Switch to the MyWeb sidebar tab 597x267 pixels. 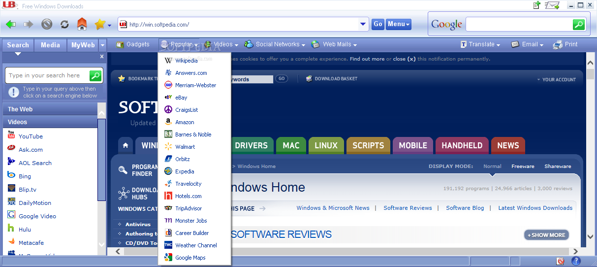pyautogui.click(x=83, y=45)
